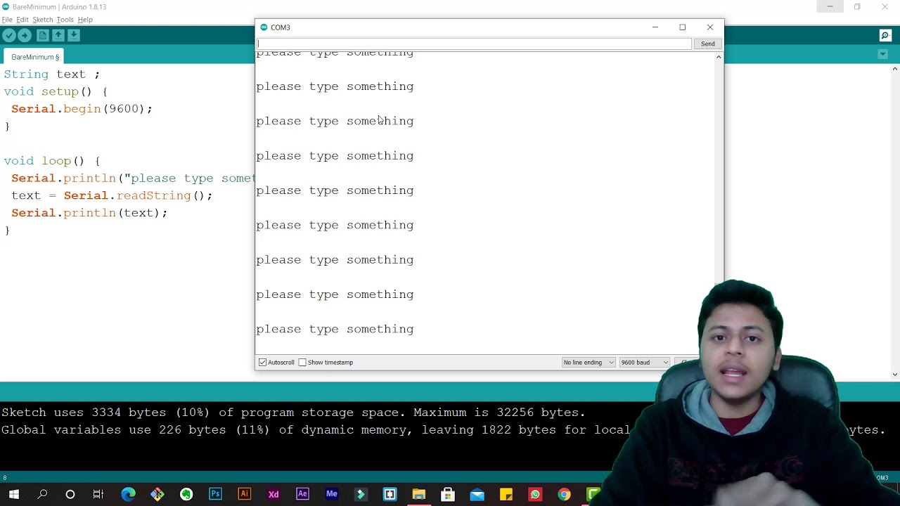Image resolution: width=900 pixels, height=506 pixels.
Task: Open the Tools menu
Action: point(65,20)
